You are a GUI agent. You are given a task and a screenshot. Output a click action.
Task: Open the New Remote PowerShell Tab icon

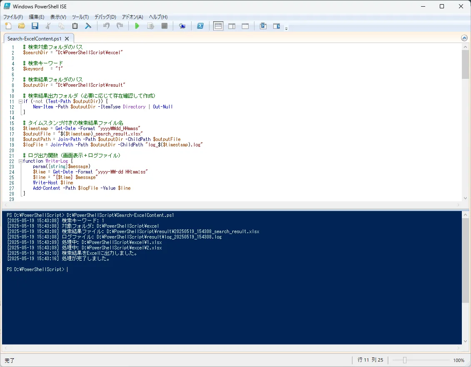182,26
